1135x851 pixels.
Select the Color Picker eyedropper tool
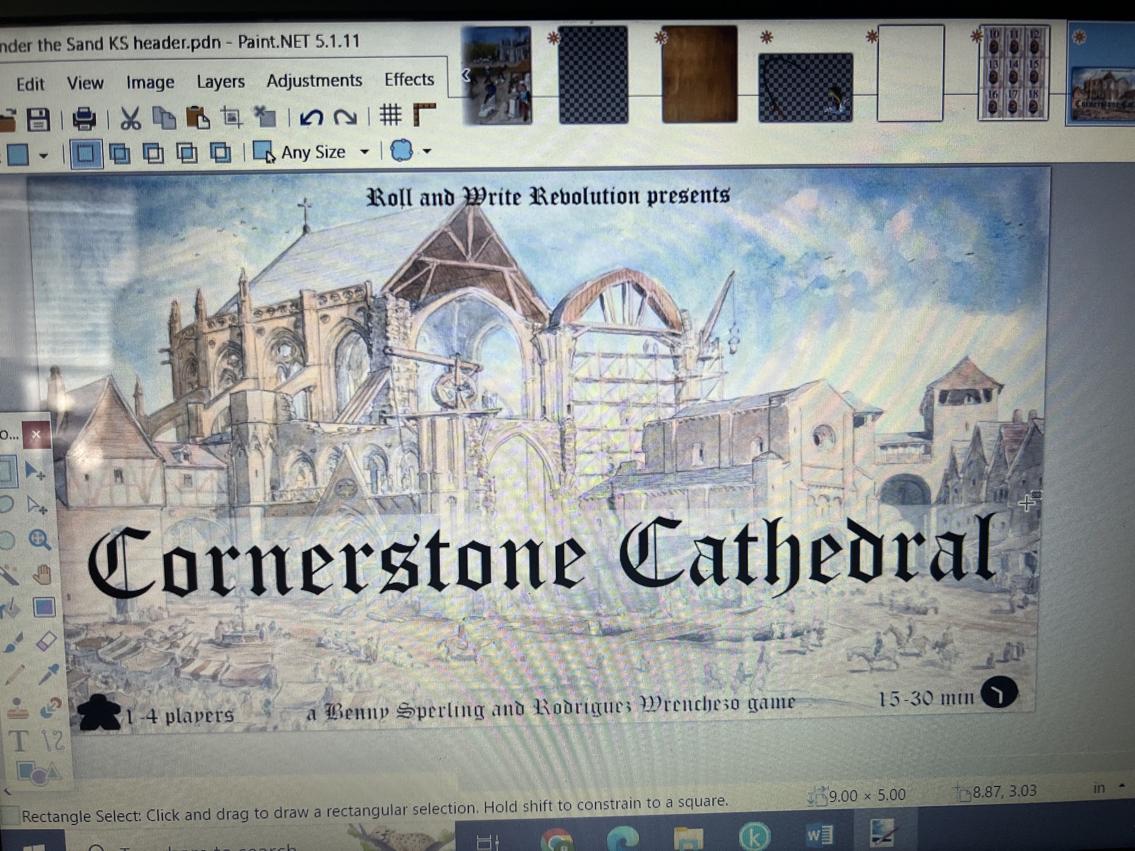(49, 675)
